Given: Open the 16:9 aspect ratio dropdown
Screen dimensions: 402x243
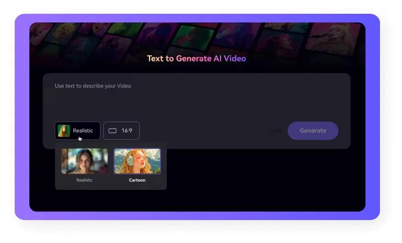Looking at the screenshot, I should click(121, 131).
